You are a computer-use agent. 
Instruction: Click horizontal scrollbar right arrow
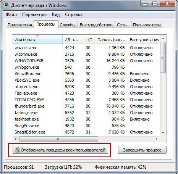[x=157, y=139]
